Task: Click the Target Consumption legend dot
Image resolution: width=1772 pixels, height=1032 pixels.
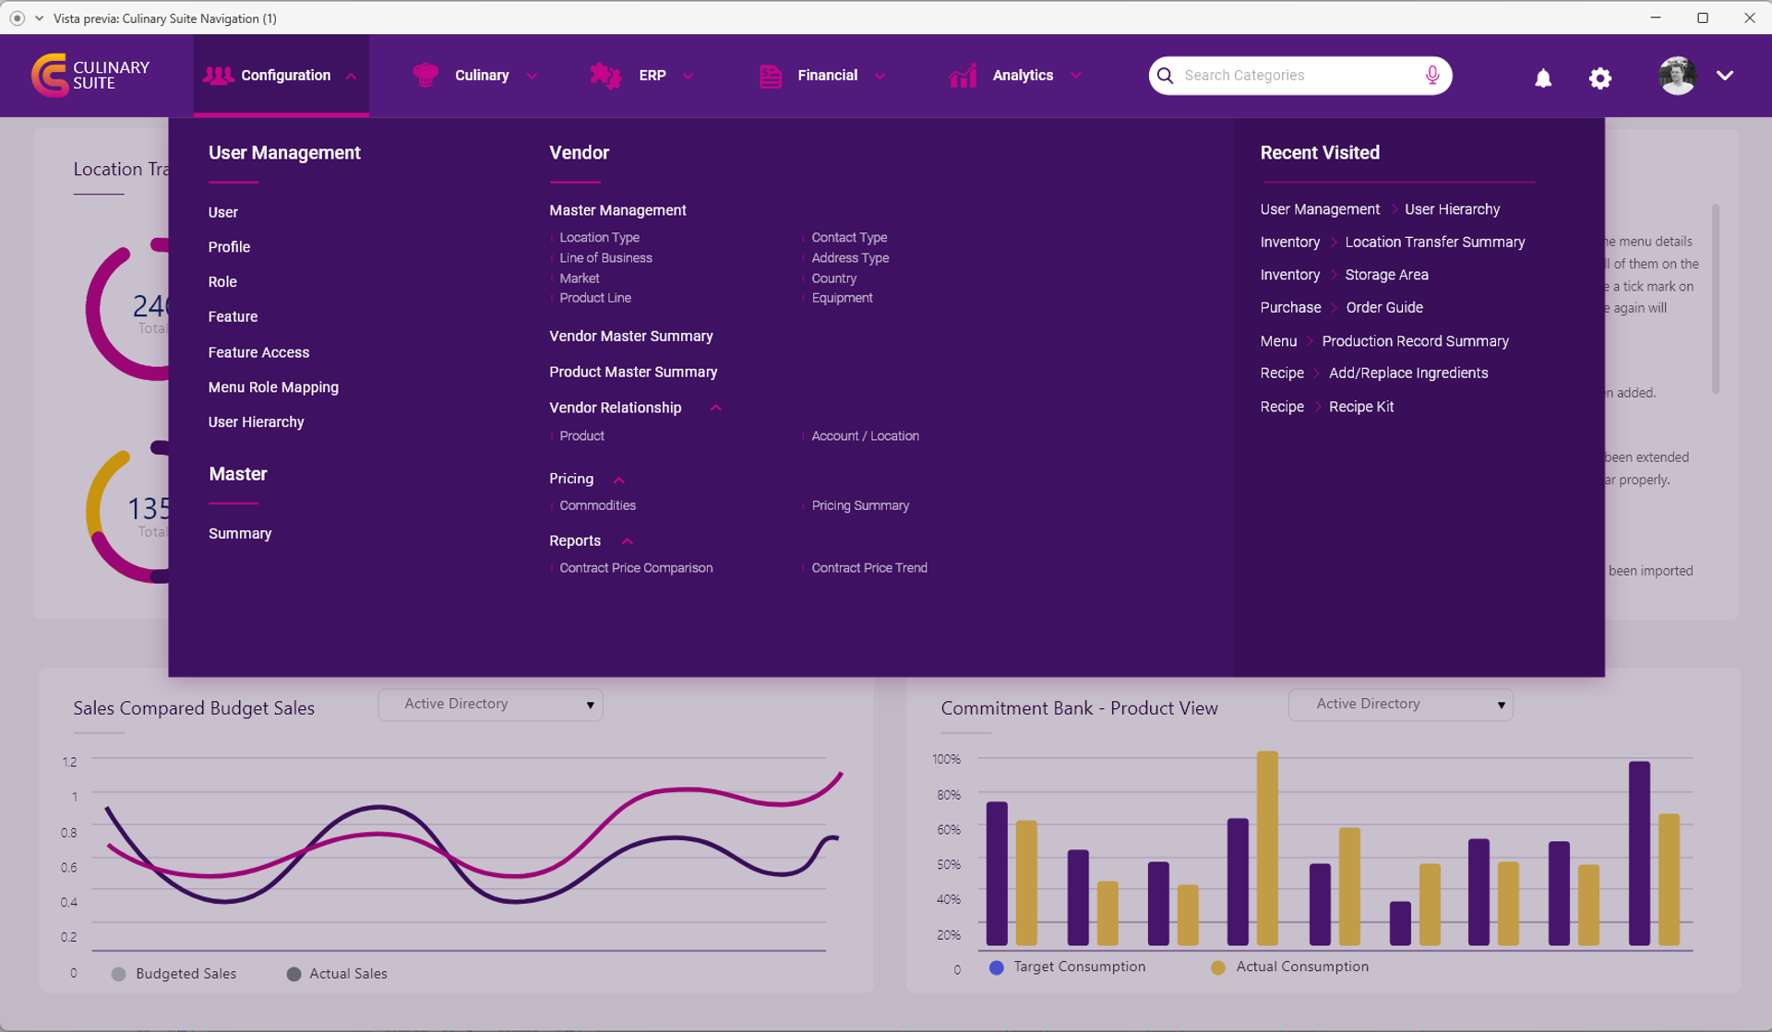Action: [x=996, y=967]
